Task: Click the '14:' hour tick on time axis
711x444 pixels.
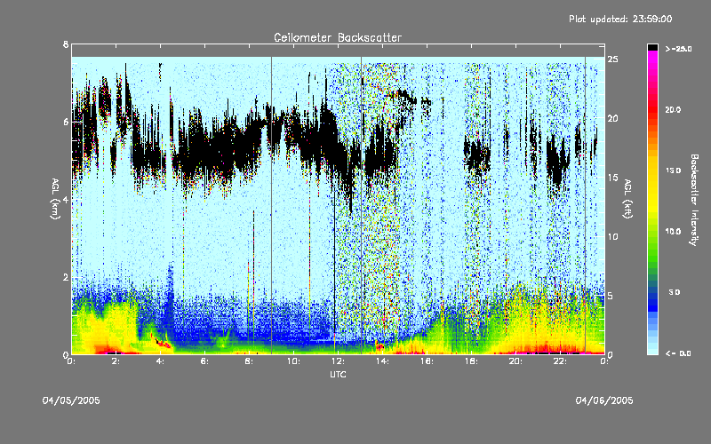Action: (x=383, y=361)
